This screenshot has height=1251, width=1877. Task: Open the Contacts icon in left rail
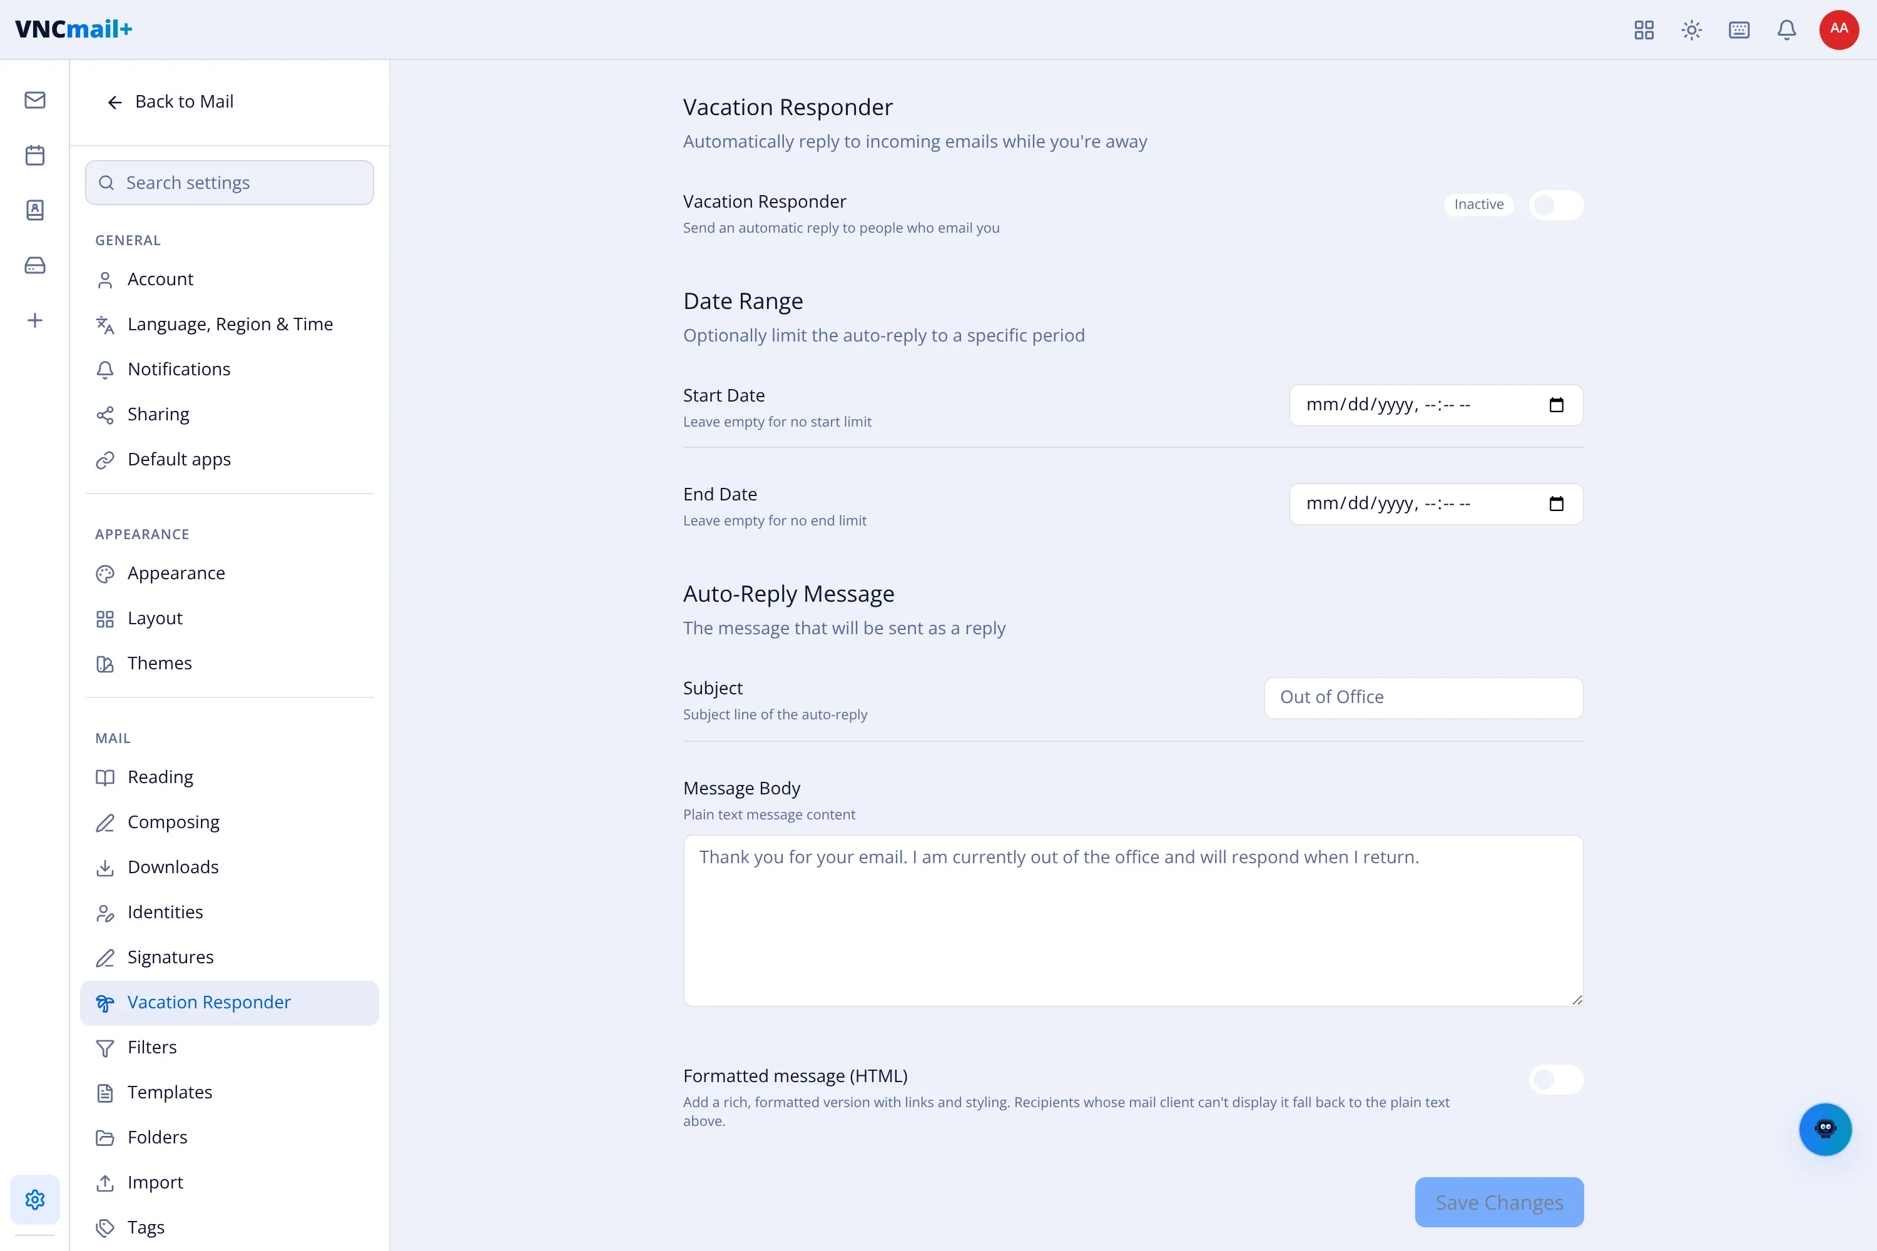[34, 210]
